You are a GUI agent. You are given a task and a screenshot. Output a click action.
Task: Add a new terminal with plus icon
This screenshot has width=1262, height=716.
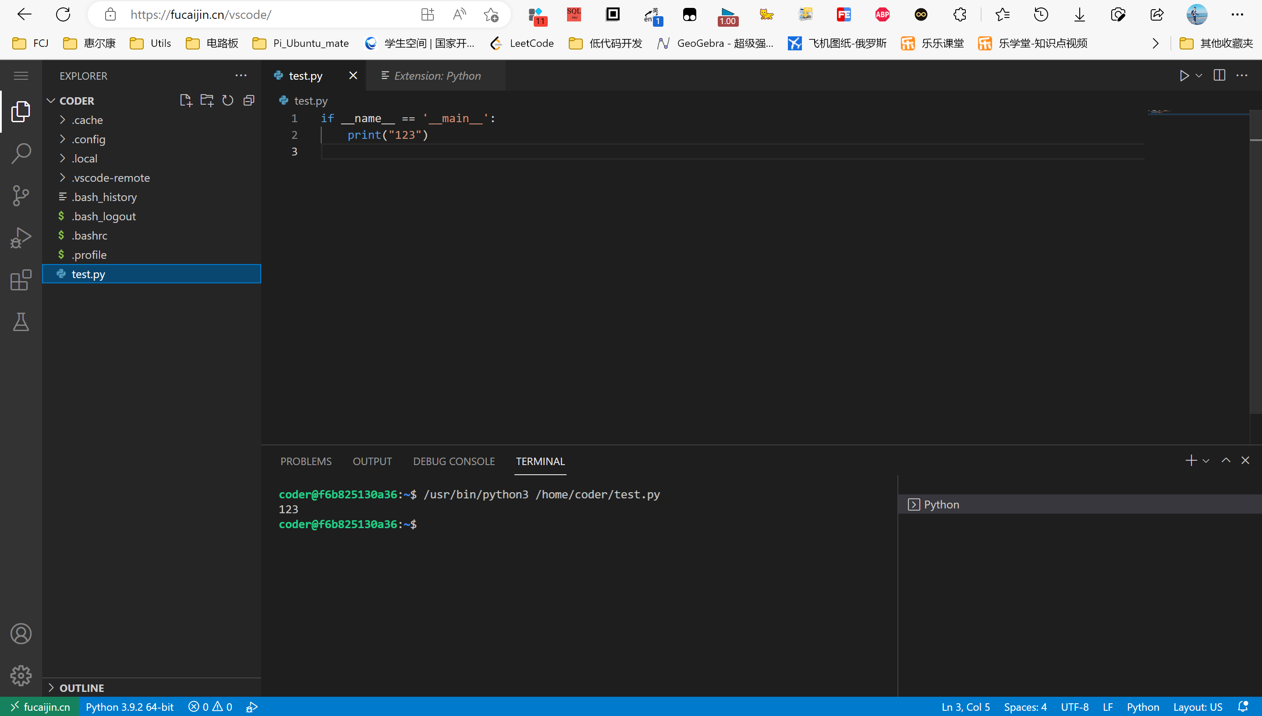click(x=1191, y=461)
